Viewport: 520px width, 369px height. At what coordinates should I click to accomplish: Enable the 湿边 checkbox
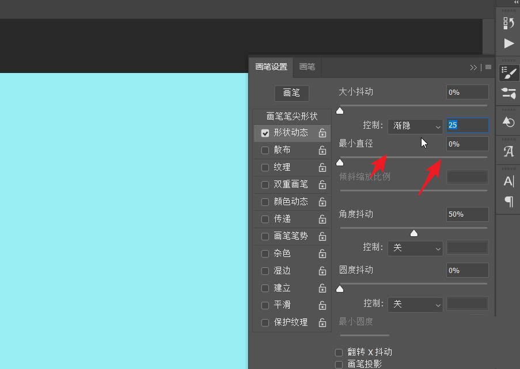tap(265, 271)
